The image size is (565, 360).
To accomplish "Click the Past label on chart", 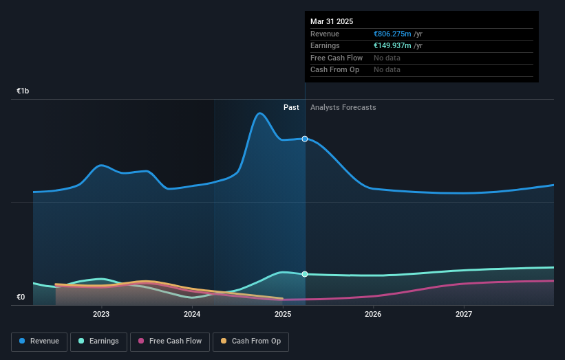I will 291,108.
